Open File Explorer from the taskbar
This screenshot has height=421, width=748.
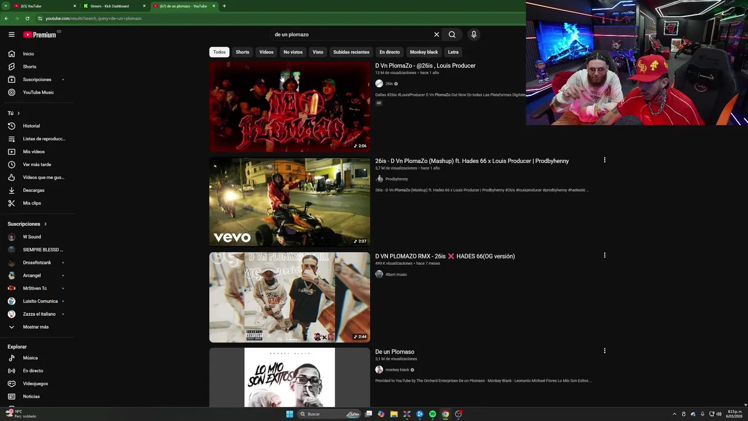click(x=394, y=414)
